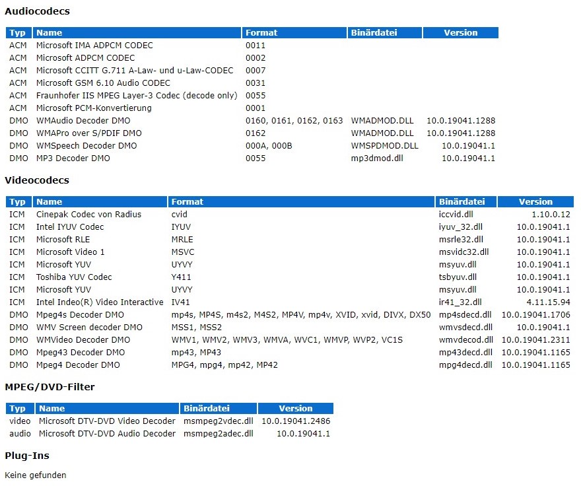Click 'WMVideo Decoder DMO' name

pos(83,340)
